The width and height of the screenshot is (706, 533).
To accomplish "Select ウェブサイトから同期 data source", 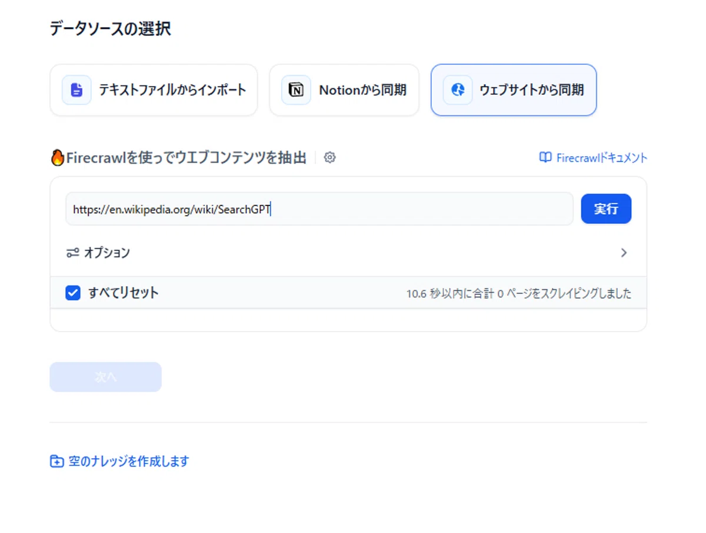I will coord(514,90).
